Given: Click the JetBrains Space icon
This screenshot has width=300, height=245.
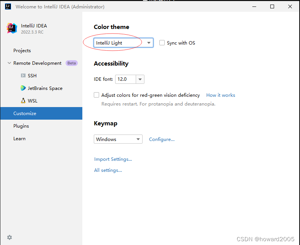Looking at the screenshot, I should point(23,88).
